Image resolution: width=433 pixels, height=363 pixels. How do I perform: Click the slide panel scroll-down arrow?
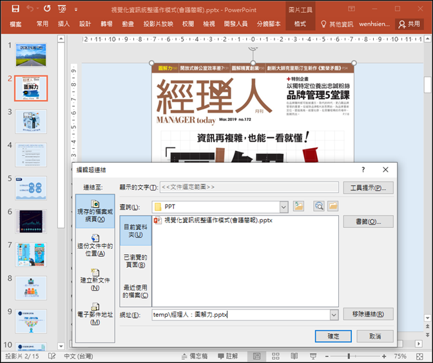coord(61,346)
